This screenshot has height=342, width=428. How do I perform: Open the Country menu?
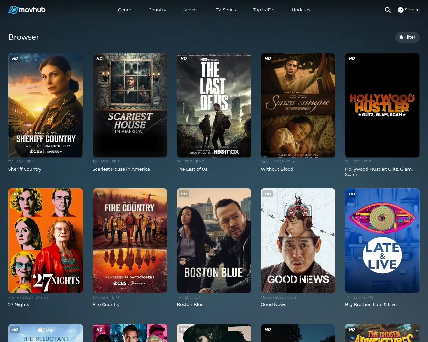click(x=157, y=10)
